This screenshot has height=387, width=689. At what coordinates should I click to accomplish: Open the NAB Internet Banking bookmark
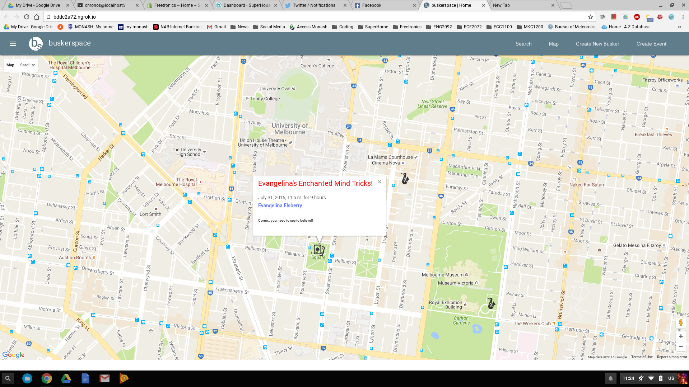(177, 27)
